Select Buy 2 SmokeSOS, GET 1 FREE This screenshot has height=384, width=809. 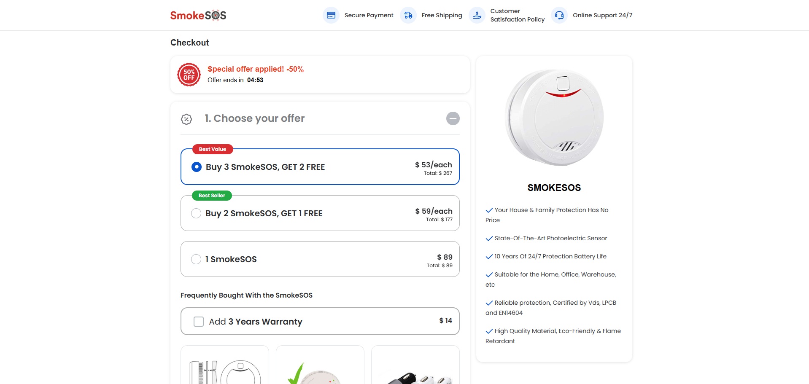(196, 213)
